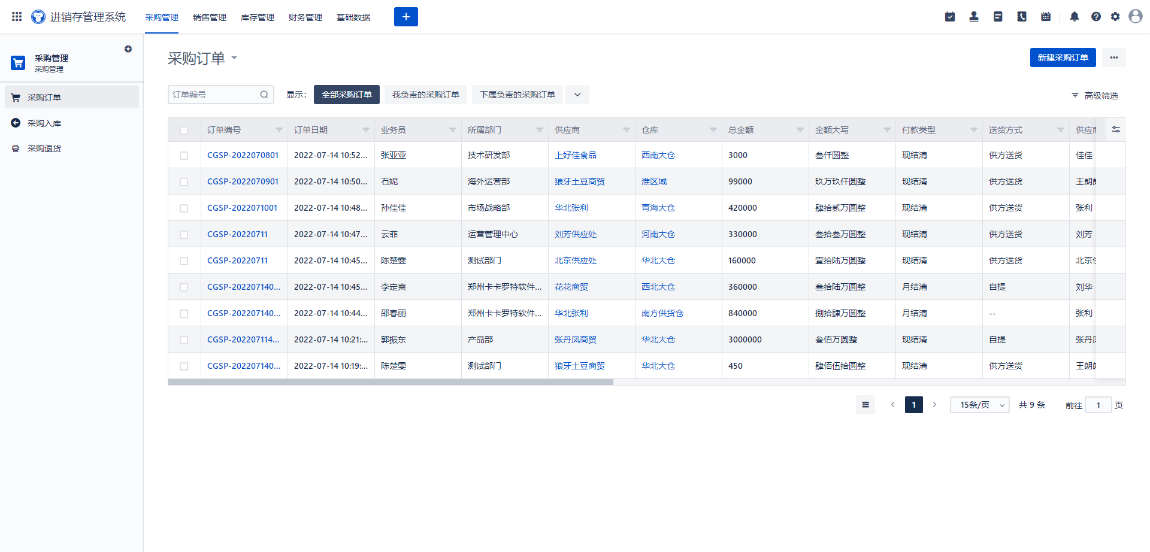Image resolution: width=1150 pixels, height=552 pixels.
Task: Open supplier link 上好佳食品
Action: [575, 155]
